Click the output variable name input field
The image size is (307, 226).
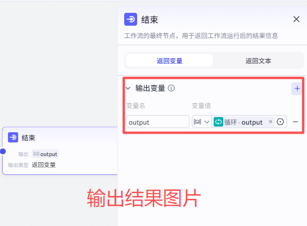[158, 122]
